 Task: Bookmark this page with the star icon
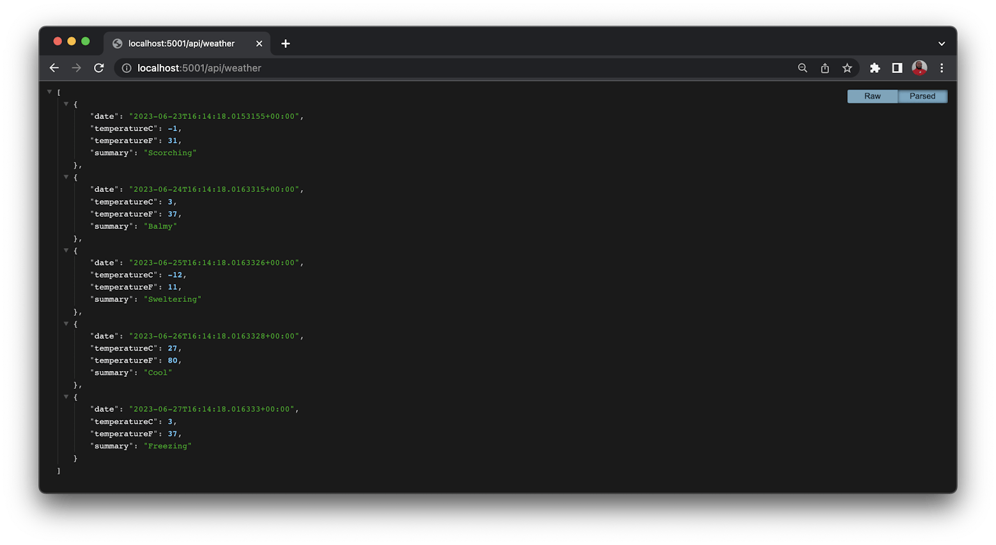tap(847, 68)
